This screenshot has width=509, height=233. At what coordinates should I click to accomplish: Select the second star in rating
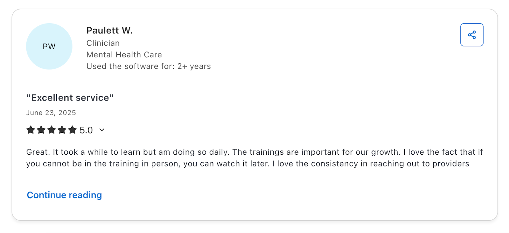[41, 130]
